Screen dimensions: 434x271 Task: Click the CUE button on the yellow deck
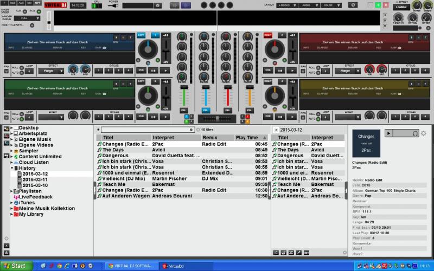click(x=268, y=117)
